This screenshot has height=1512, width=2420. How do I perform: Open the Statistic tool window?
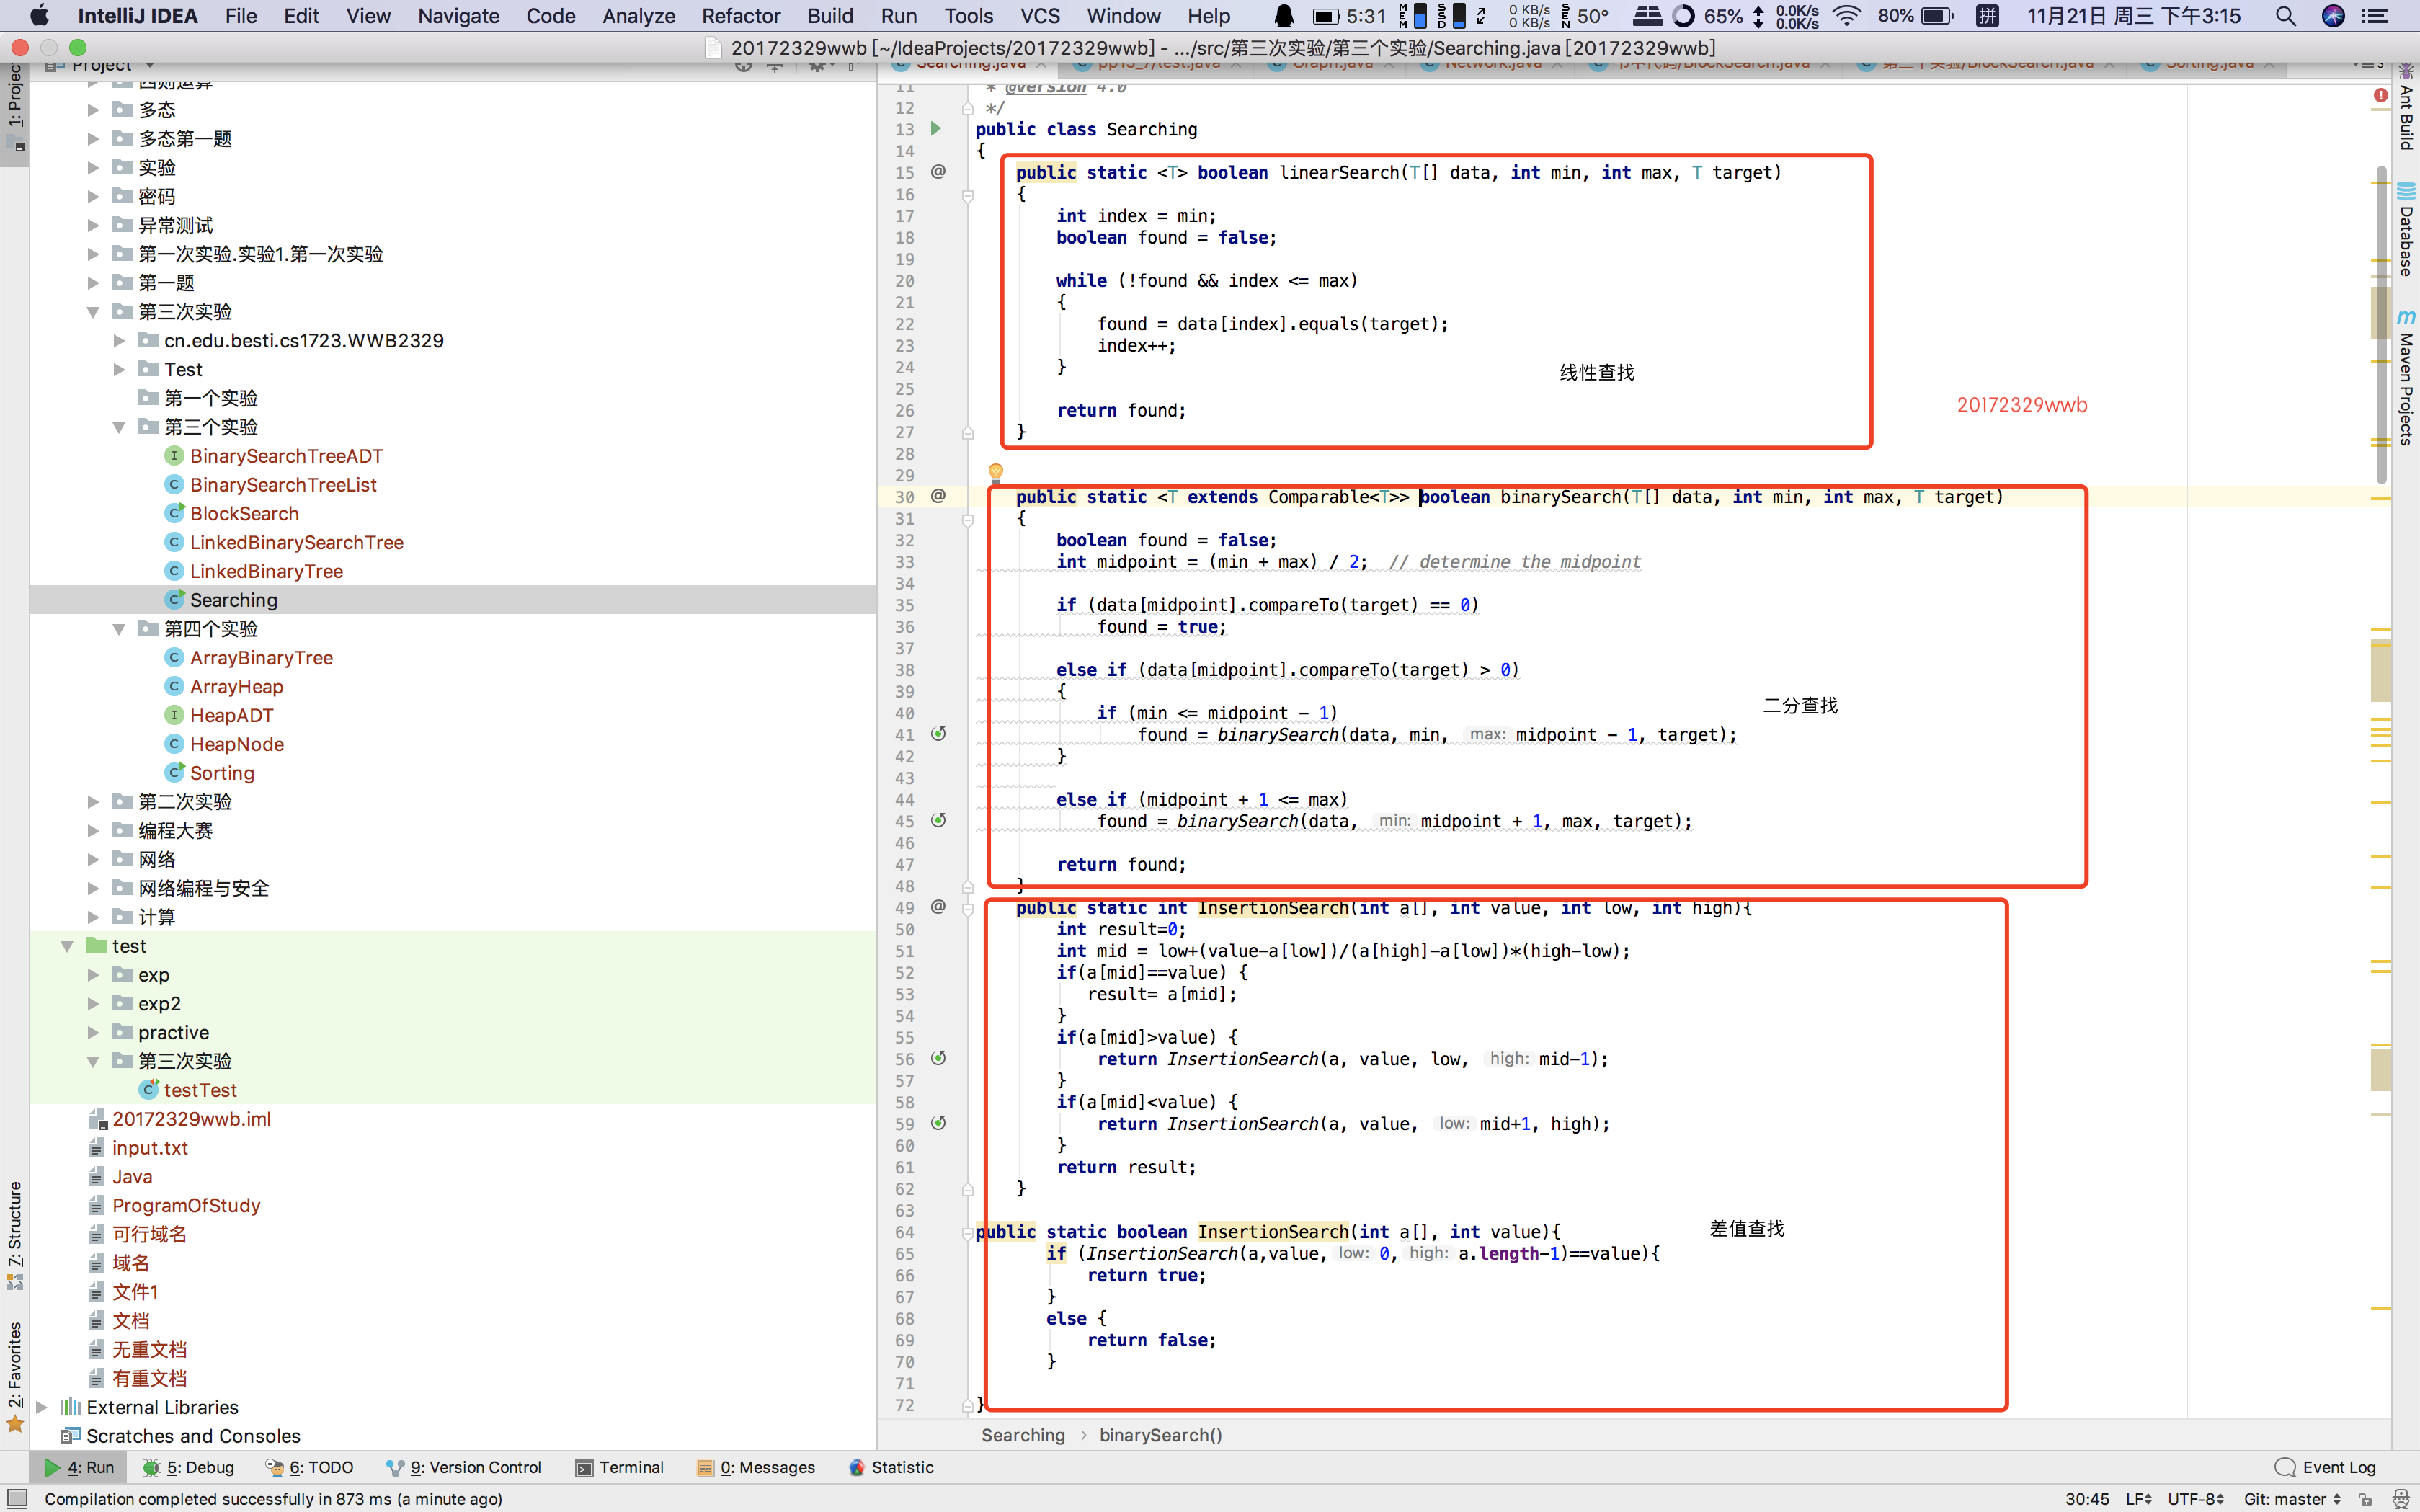click(891, 1467)
